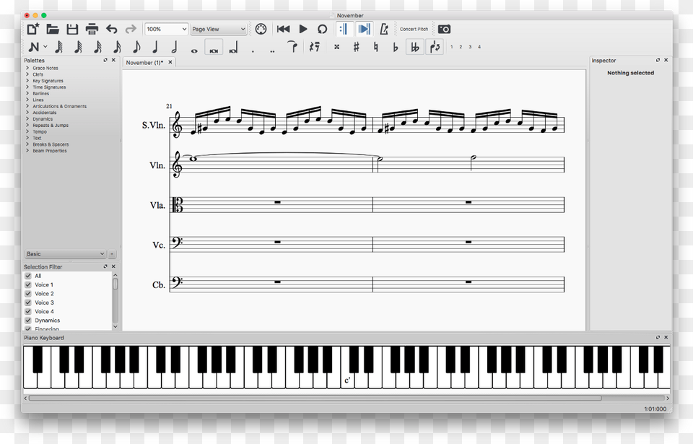Uncheck Voice 1 in Selection Filter
Viewport: 693px width, 444px height.
28,285
